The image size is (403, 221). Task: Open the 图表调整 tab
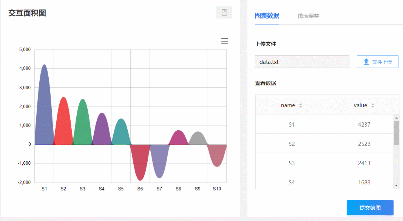tap(308, 16)
